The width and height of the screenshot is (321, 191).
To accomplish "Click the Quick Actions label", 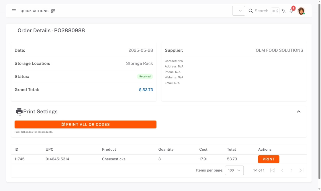I will pyautogui.click(x=34, y=11).
